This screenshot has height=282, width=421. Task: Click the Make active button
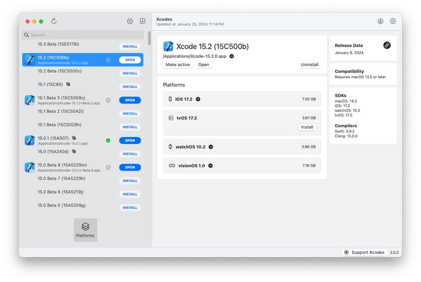(x=178, y=65)
